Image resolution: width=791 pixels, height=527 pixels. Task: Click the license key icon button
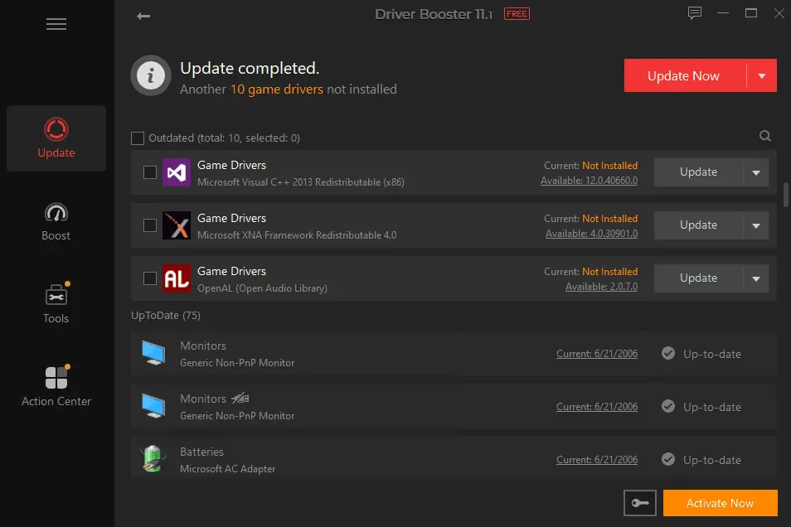[x=639, y=503]
